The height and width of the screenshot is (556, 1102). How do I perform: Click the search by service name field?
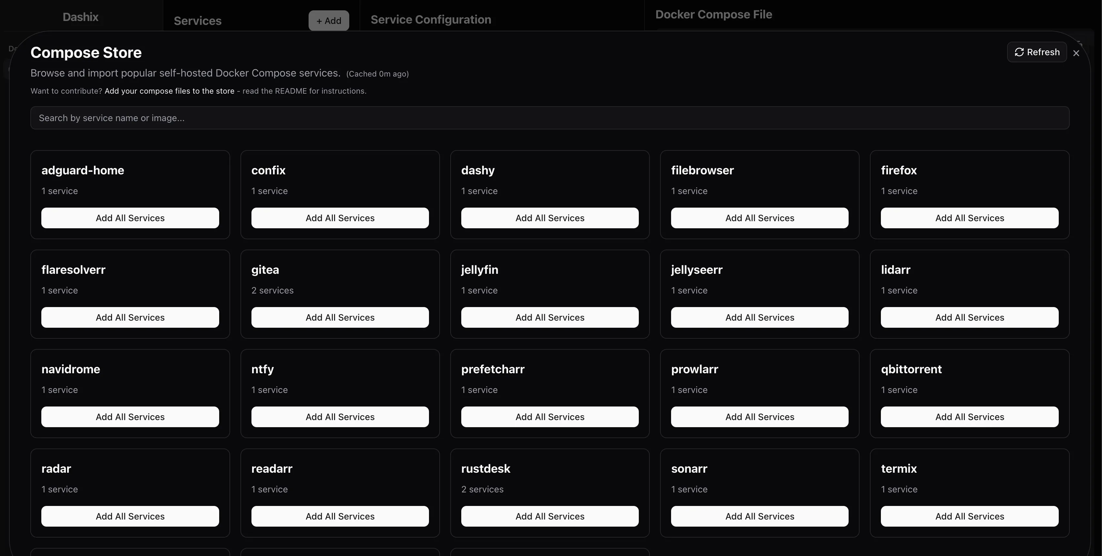click(550, 118)
